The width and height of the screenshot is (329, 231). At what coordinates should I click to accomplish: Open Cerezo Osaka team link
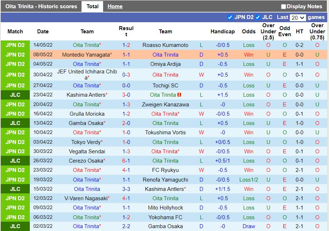pyautogui.click(x=86, y=161)
